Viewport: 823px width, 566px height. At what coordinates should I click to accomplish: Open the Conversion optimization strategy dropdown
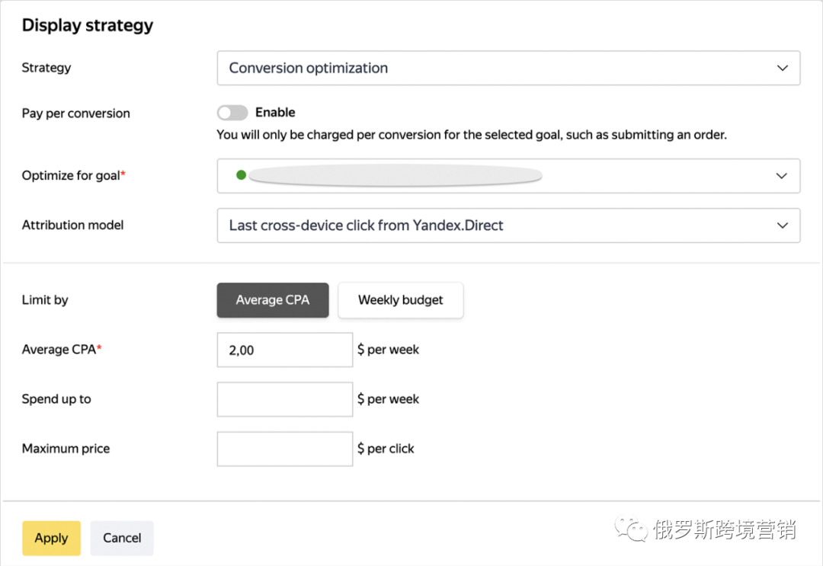(503, 68)
